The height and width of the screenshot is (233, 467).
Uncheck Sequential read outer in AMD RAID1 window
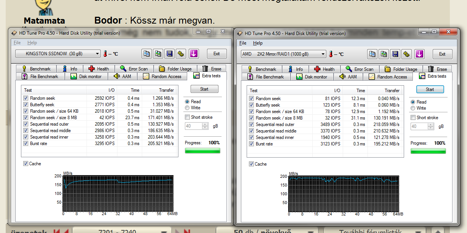point(251,124)
